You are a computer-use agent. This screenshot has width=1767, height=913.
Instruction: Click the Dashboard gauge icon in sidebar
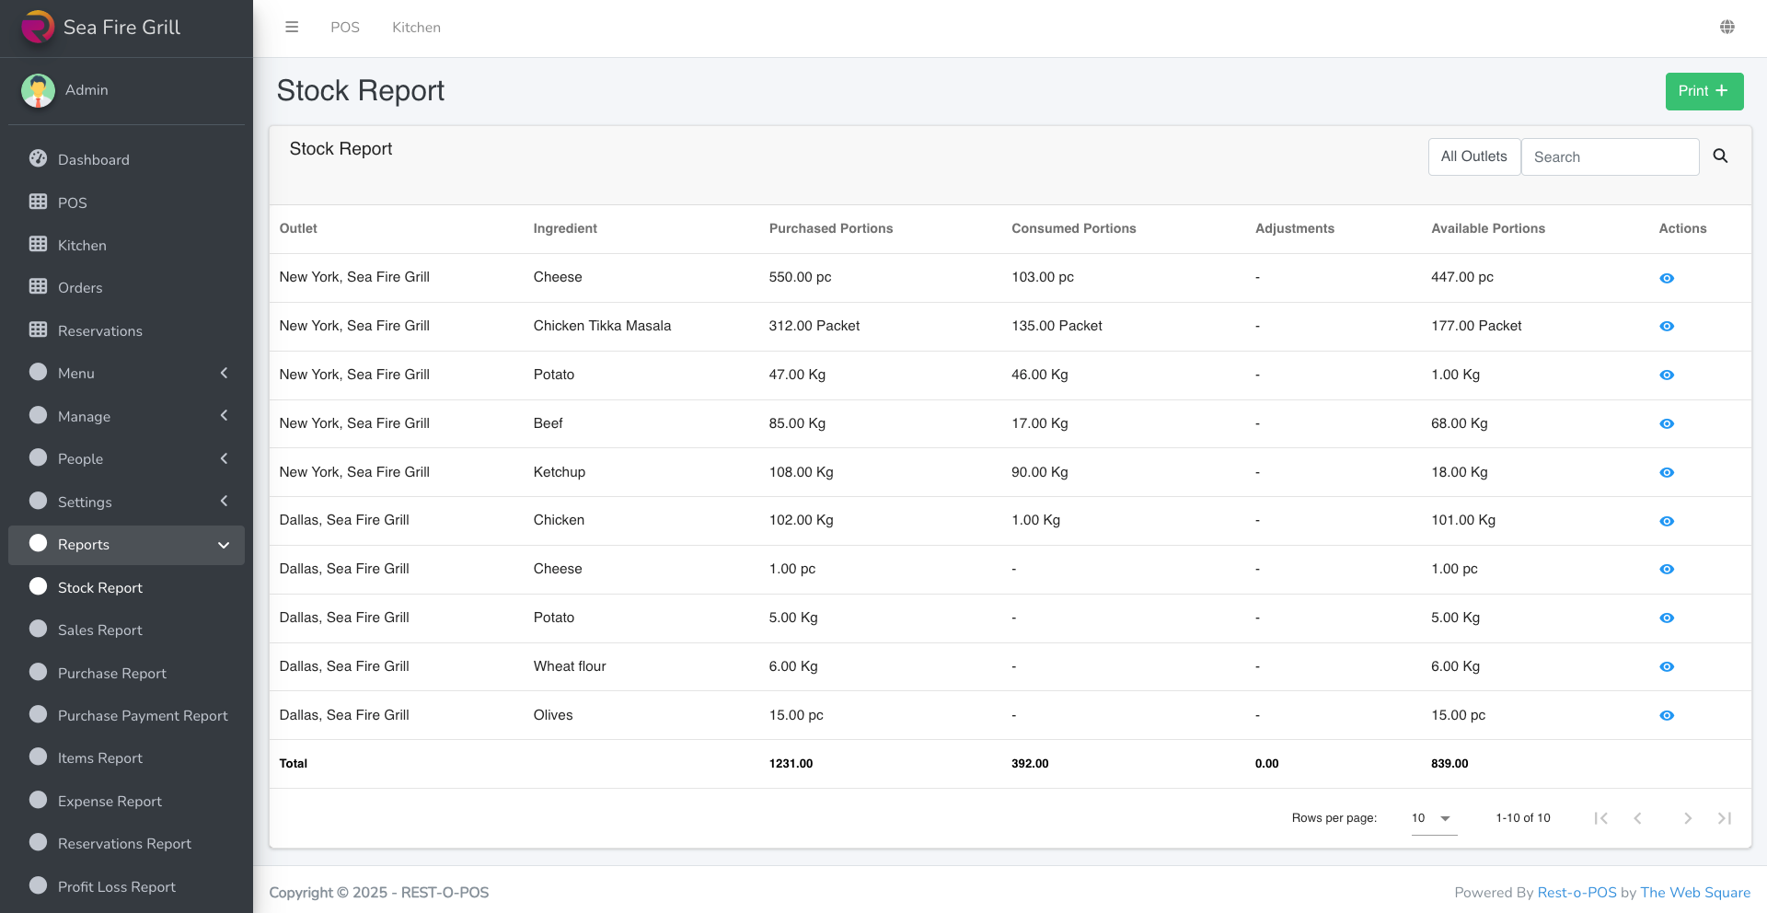[x=38, y=158]
